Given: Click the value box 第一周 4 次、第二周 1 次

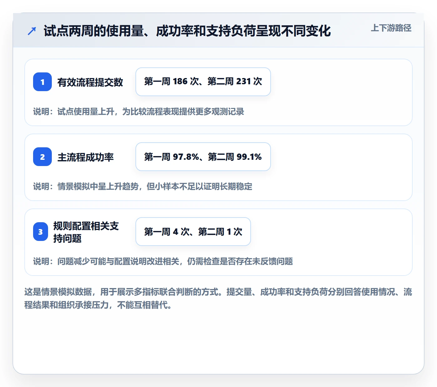Looking at the screenshot, I should click(193, 232).
